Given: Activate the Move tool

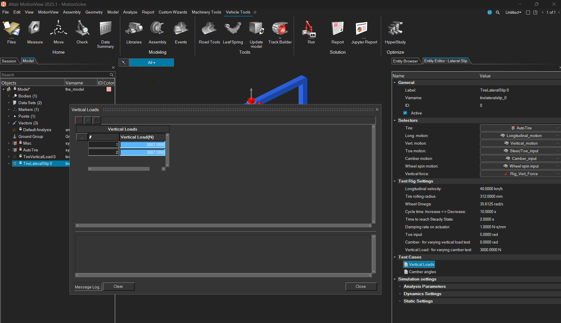Looking at the screenshot, I should 58,32.
